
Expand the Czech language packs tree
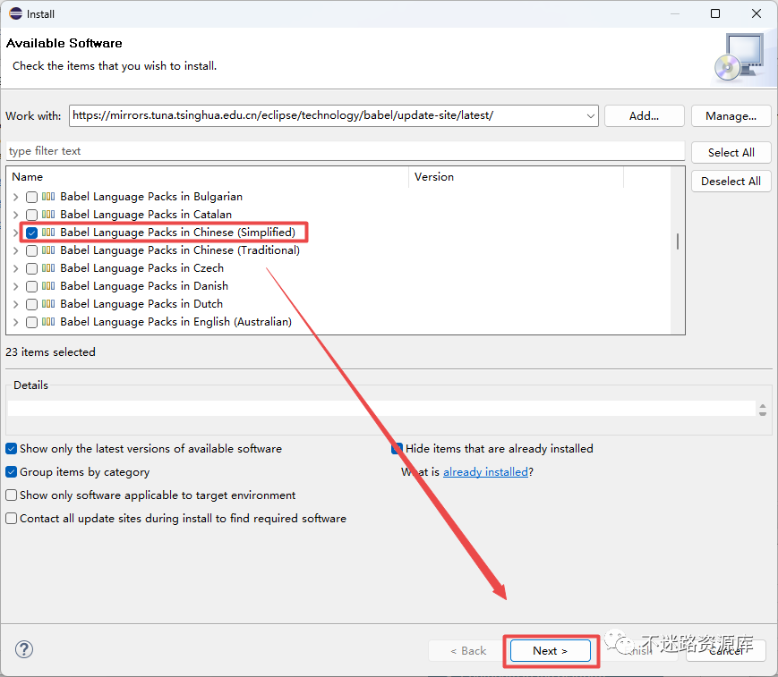16,268
